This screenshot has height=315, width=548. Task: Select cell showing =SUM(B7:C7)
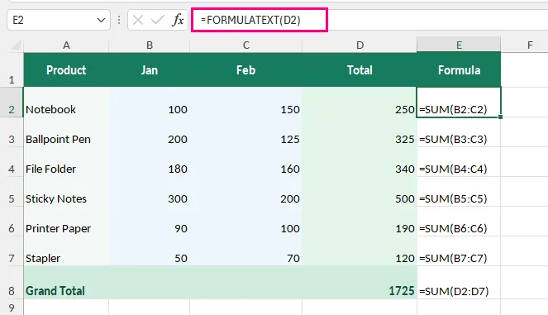[x=459, y=251]
